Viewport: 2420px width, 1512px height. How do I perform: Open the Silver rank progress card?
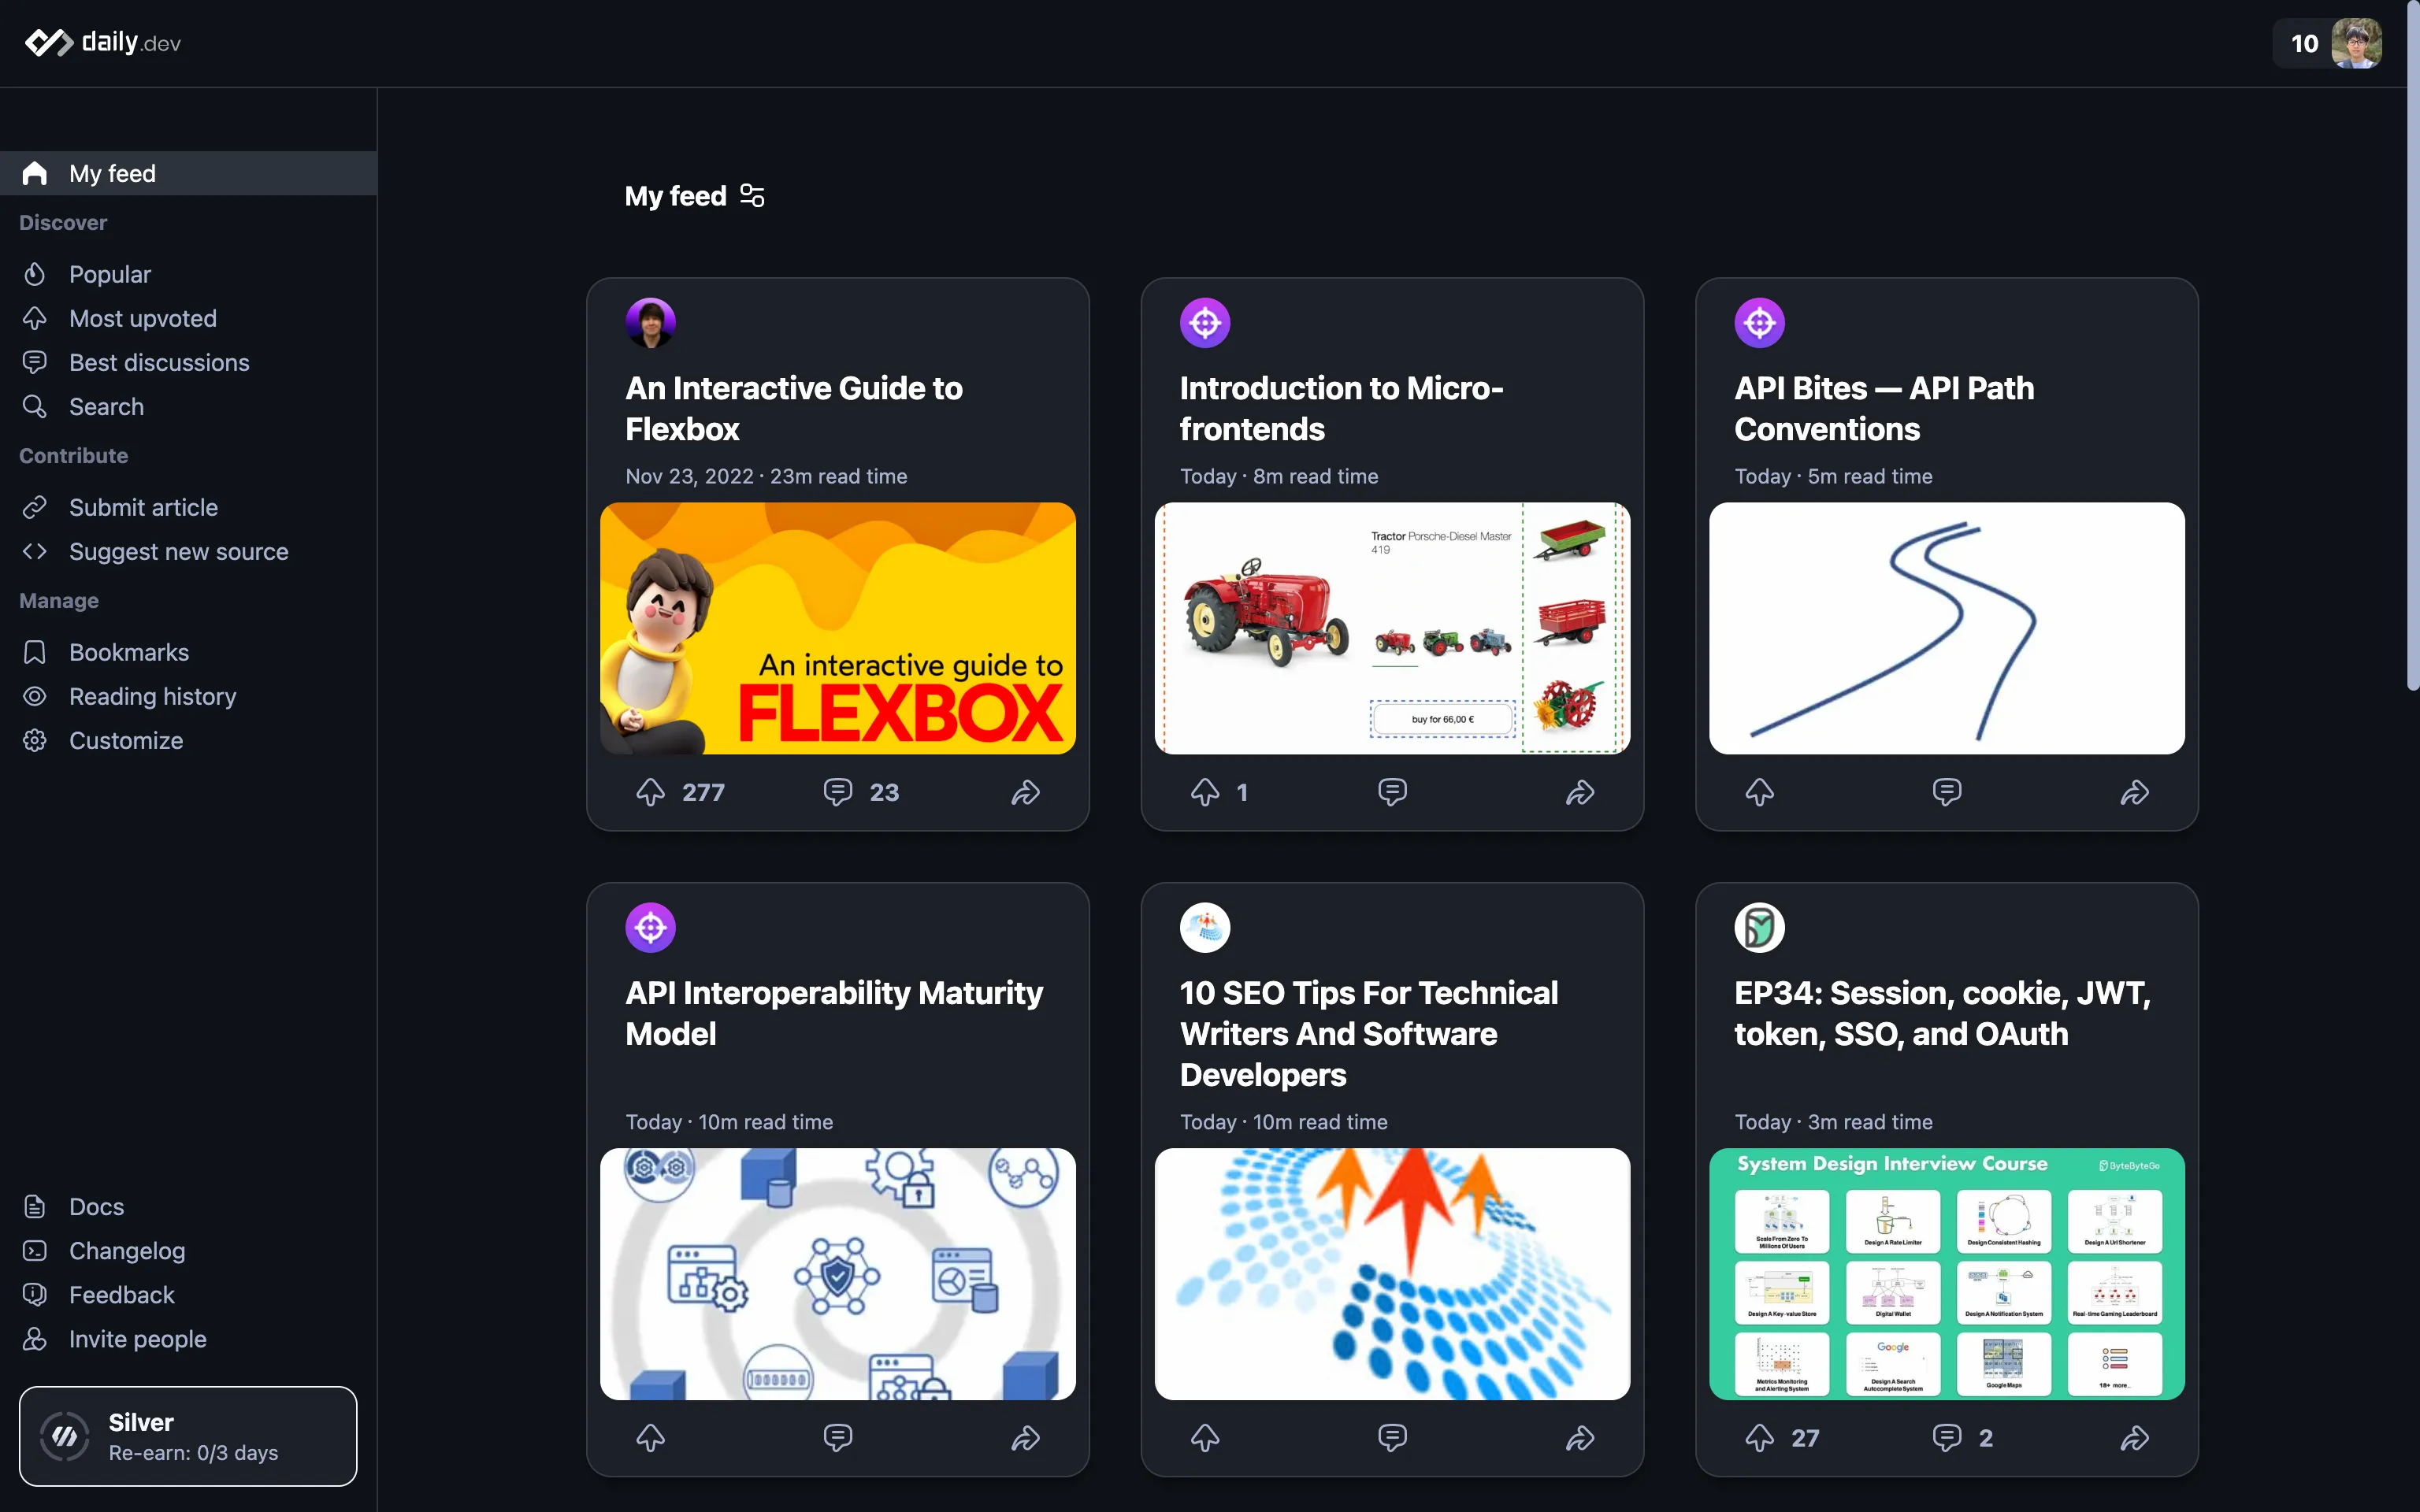point(188,1436)
